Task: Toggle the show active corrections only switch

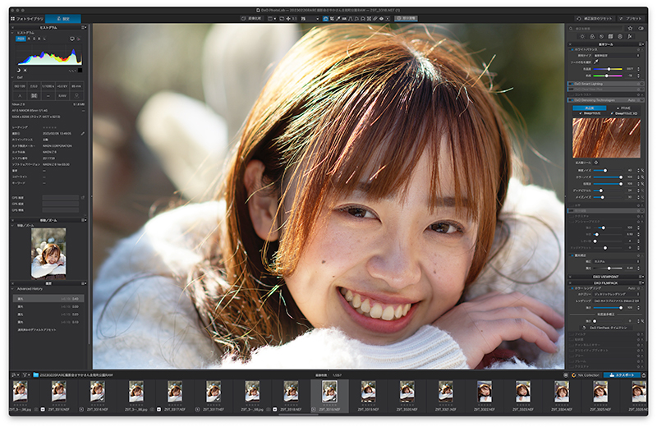Action: click(641, 29)
